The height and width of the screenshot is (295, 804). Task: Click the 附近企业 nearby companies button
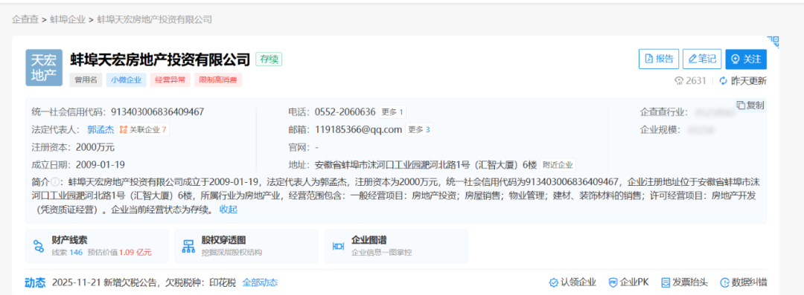coord(558,165)
